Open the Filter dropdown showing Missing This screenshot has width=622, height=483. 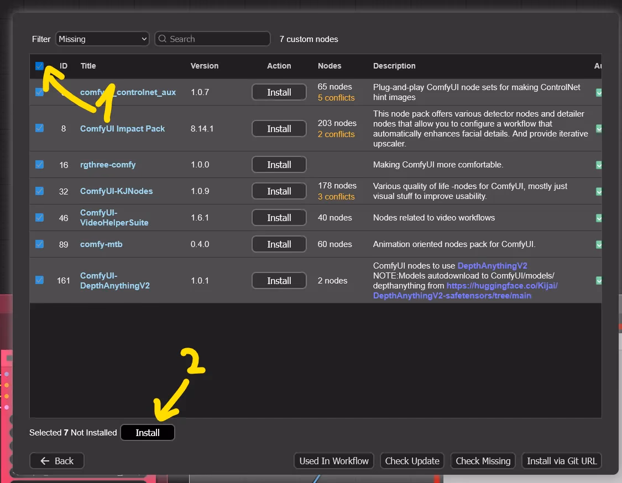tap(102, 39)
